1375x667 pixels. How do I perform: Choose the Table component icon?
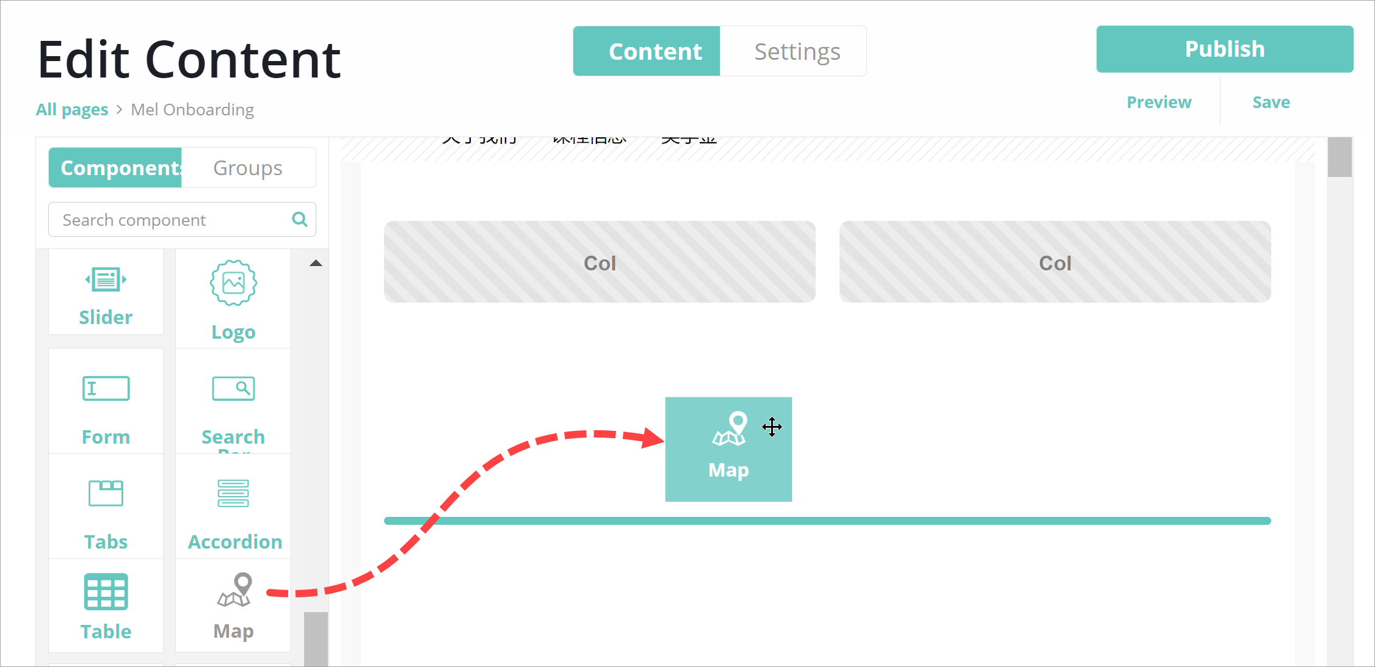click(106, 592)
